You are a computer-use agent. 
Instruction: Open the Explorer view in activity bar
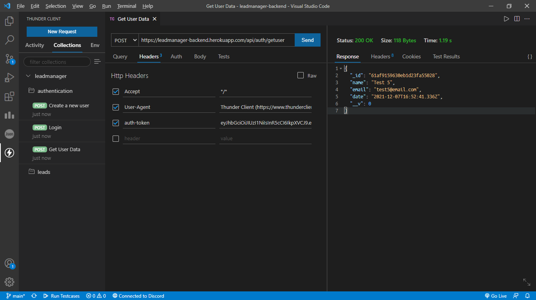pos(9,21)
